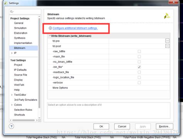The height and width of the screenshot is (139, 183).
Task: Click the horizontal scrollbar left arrow
Action: pyautogui.click(x=11, y=120)
